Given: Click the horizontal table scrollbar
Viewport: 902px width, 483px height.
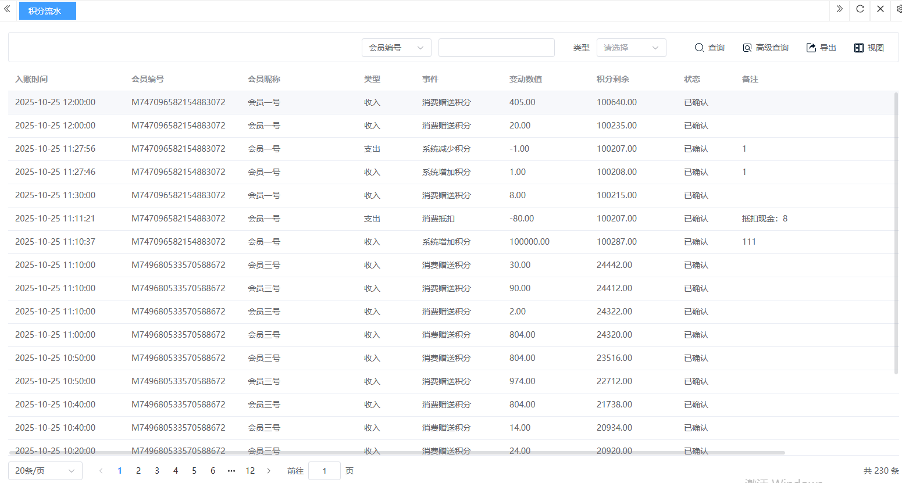Looking at the screenshot, I should 397,452.
